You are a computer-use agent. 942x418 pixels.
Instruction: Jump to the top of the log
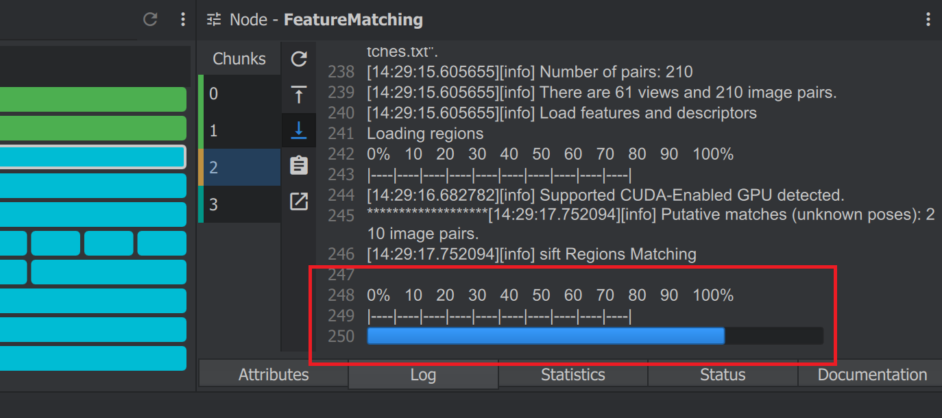[x=299, y=95]
